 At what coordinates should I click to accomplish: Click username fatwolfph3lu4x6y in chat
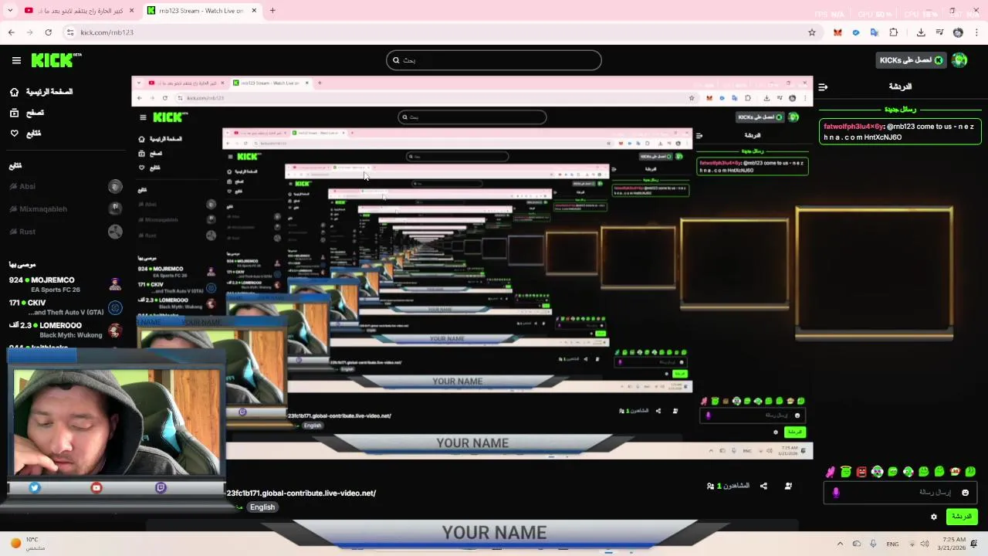853,127
